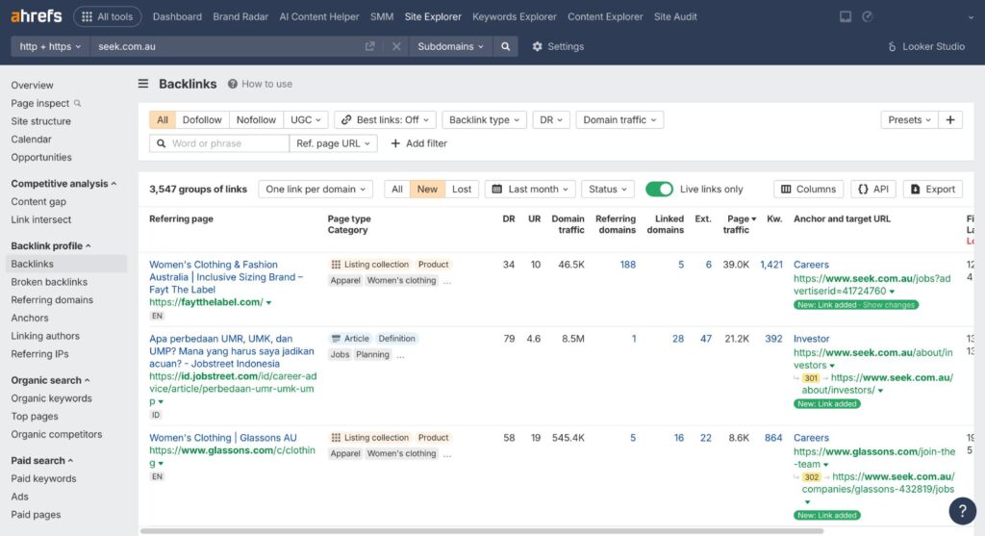Screen dimensions: 985x536
Task: Toggle Live links only switch
Action: (x=659, y=190)
